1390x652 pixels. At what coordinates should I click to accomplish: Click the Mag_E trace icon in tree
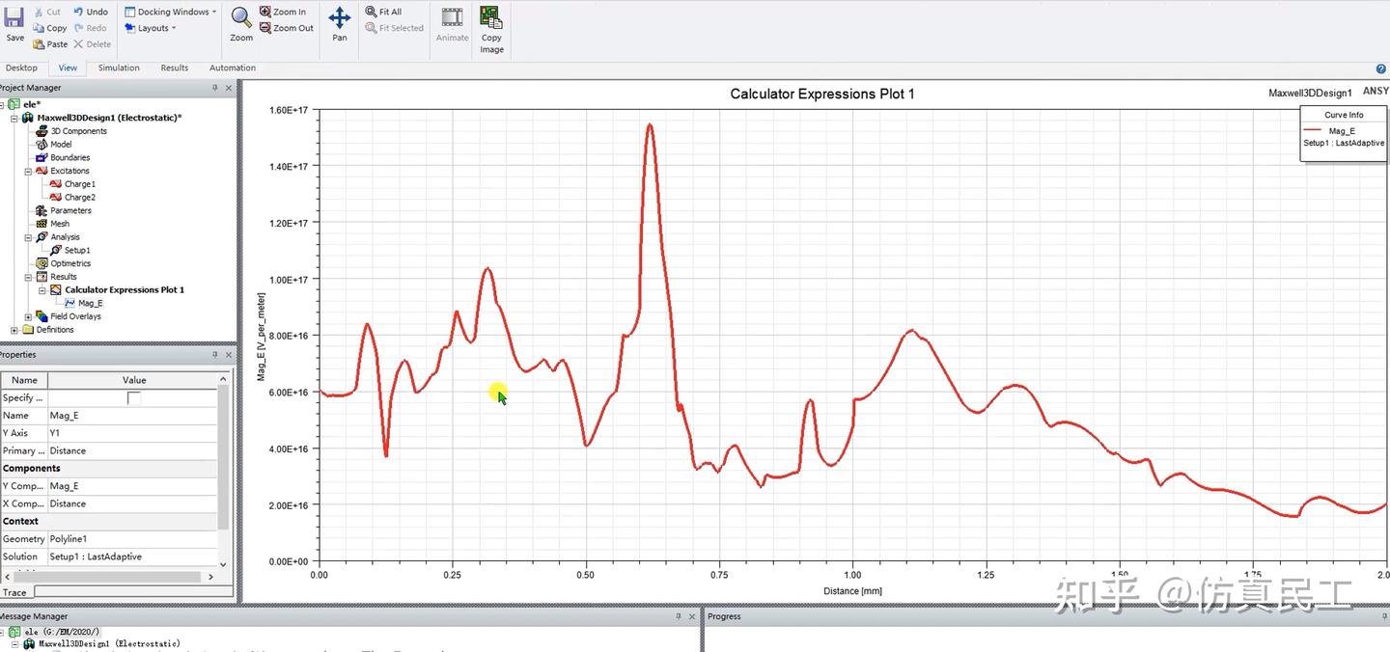(x=69, y=303)
